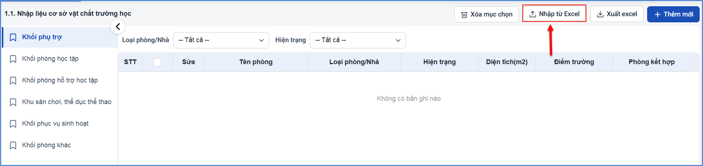
Task: Click the Tên phòng column header
Action: pyautogui.click(x=256, y=62)
